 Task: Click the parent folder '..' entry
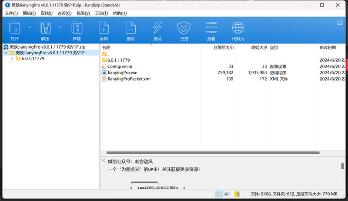106,54
